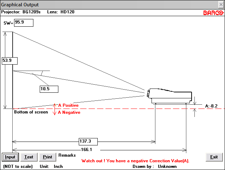Viewport: 225px width, 170px height.
Task: Click the Graphical Output title bar text
Action: click(x=20, y=5)
